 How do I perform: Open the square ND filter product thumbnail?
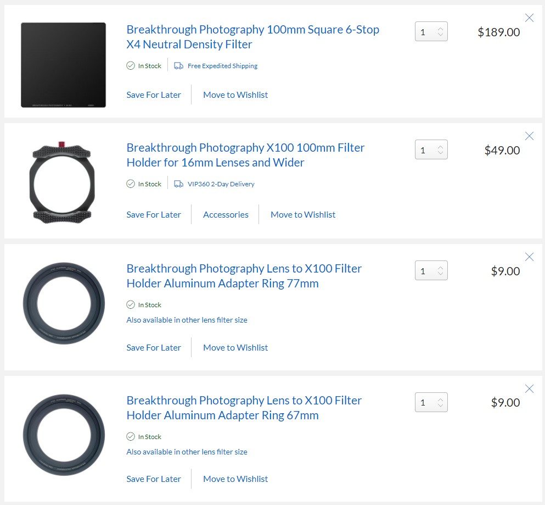[63, 65]
